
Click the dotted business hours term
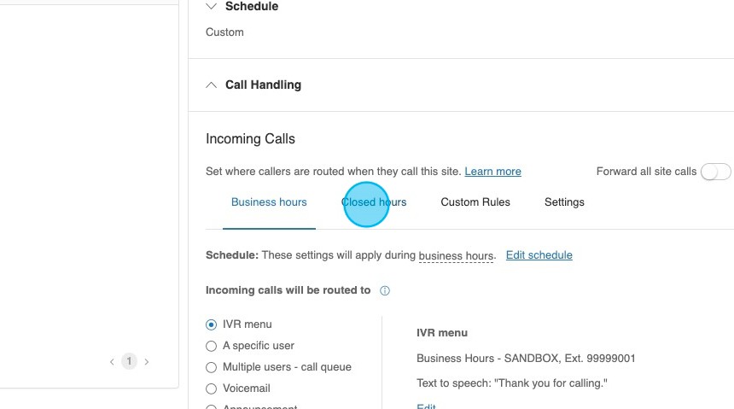456,256
